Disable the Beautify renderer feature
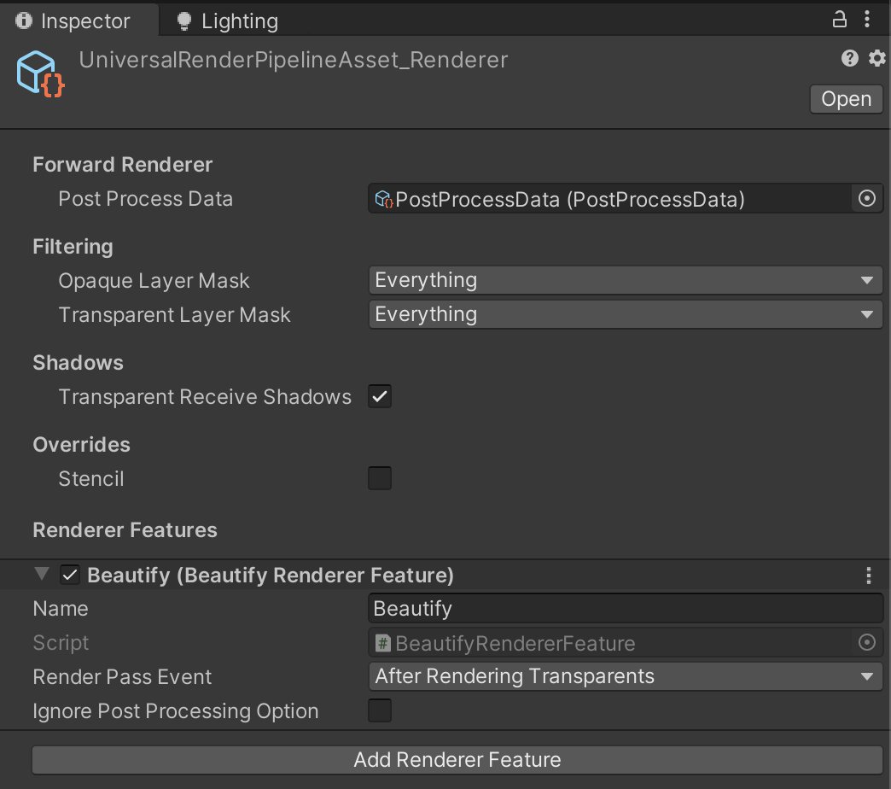This screenshot has height=789, width=891. (69, 574)
